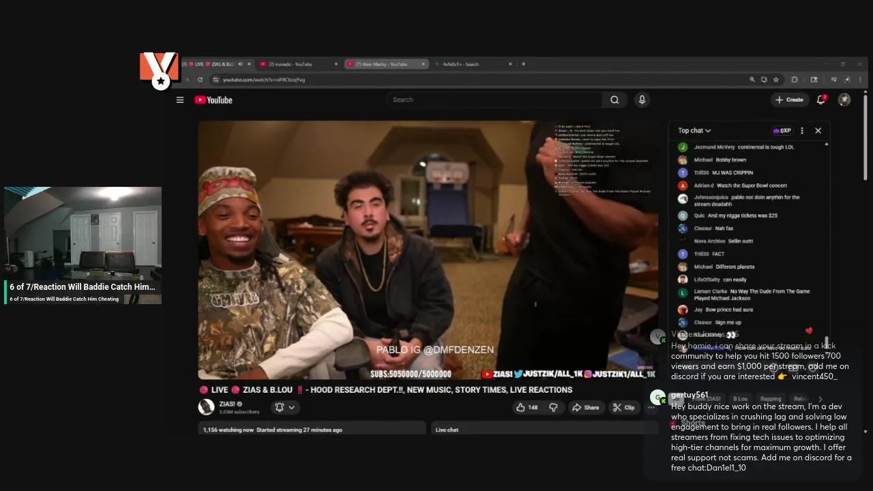Dislike the live stream video
Screen dimensions: 873x491
pos(553,407)
